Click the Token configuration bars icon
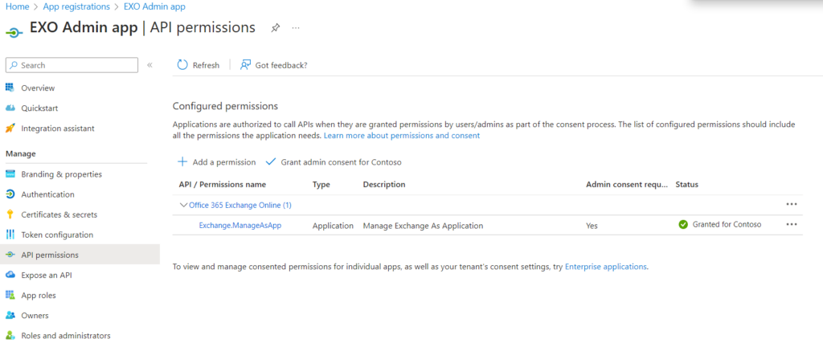Image resolution: width=823 pixels, height=347 pixels. pos(10,235)
